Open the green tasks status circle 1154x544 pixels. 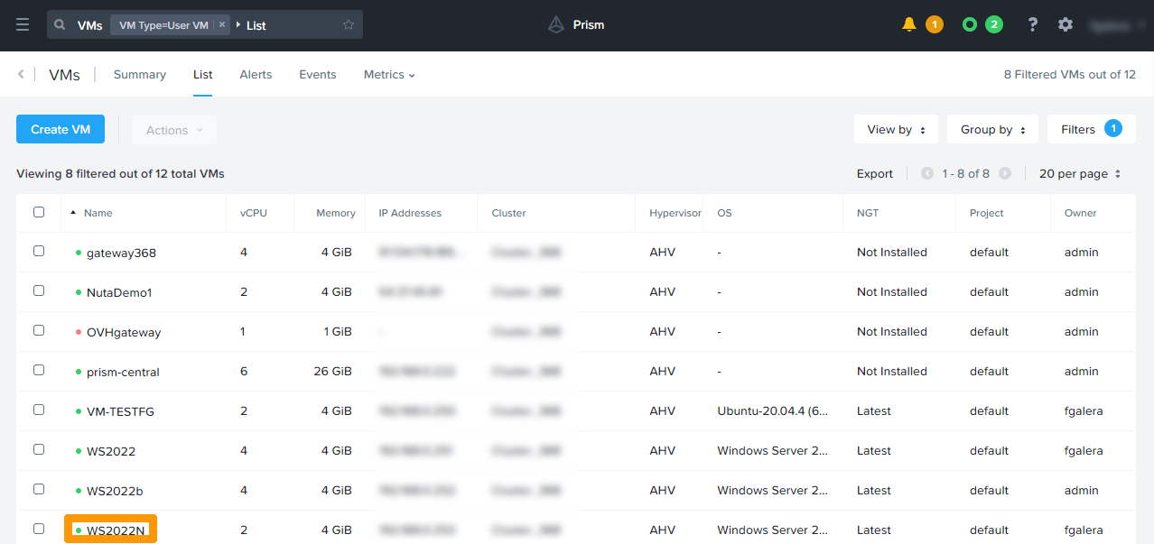pos(970,24)
